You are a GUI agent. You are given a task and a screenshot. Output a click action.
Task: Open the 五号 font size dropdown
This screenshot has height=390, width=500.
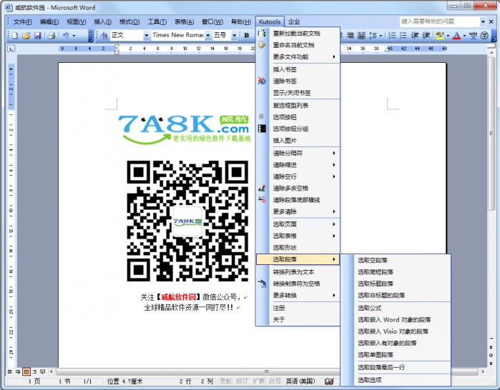232,35
